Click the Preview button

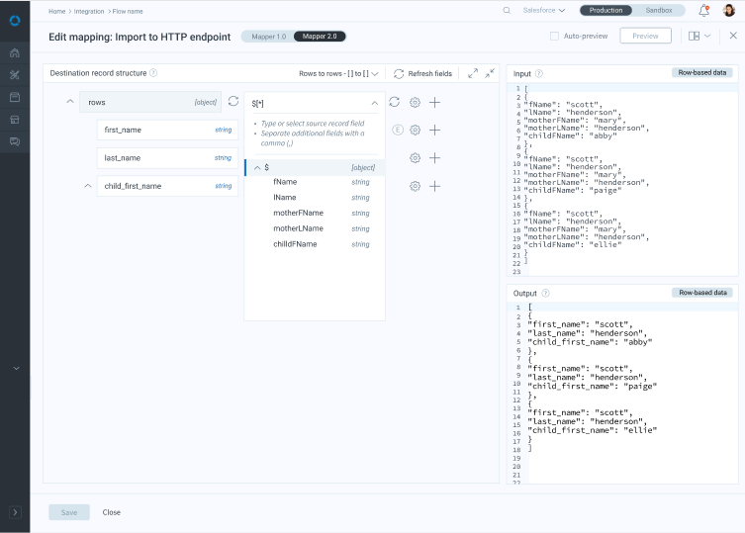(x=645, y=36)
